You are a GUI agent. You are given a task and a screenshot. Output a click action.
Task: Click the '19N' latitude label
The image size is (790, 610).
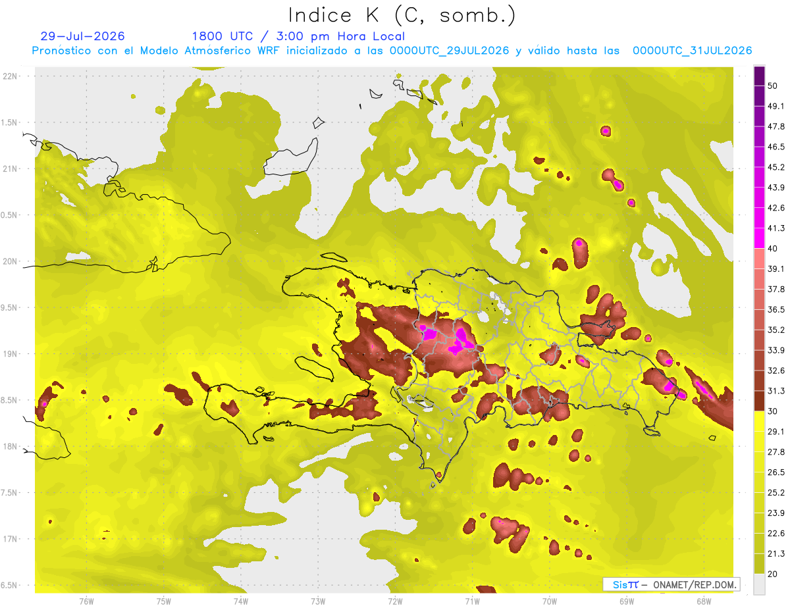tap(11, 353)
